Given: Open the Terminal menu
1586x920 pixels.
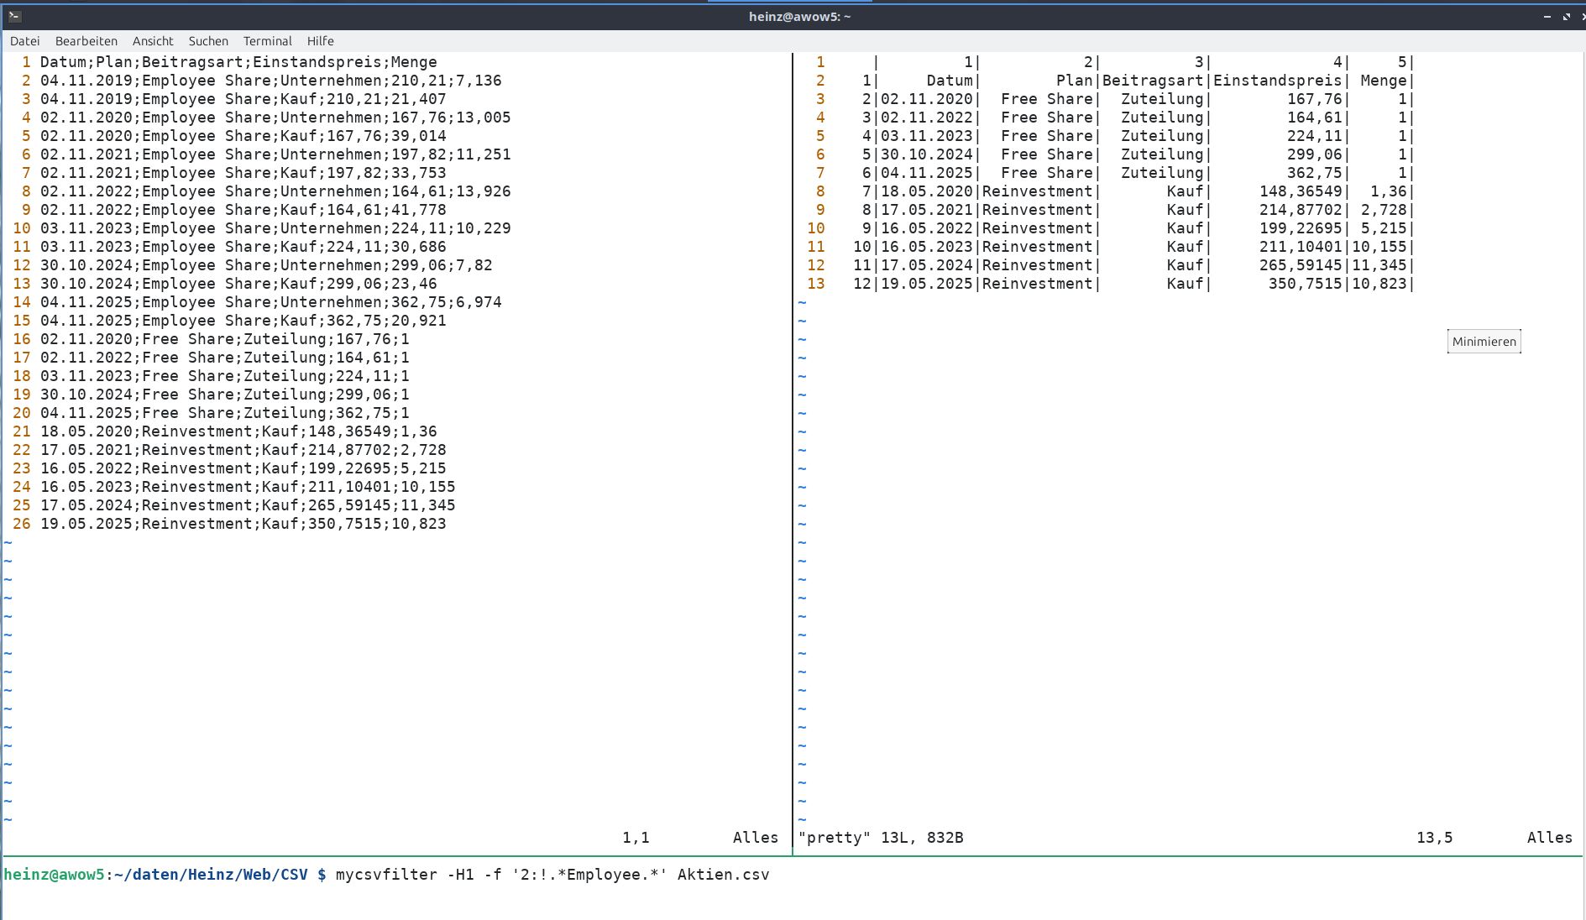Looking at the screenshot, I should click(267, 41).
